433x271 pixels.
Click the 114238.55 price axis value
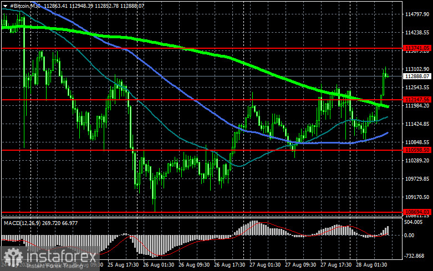tap(417, 33)
